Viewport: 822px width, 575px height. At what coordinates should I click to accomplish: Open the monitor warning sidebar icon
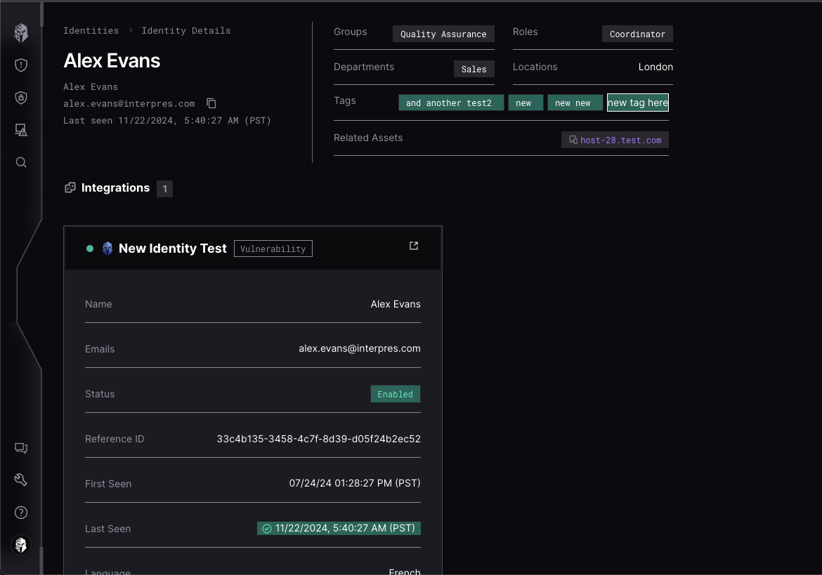21,130
